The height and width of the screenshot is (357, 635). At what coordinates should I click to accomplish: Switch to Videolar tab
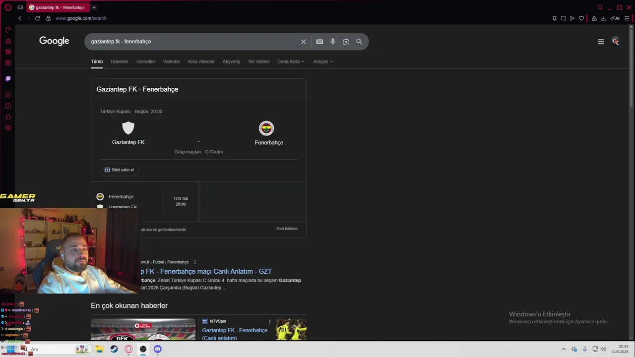coord(171,61)
